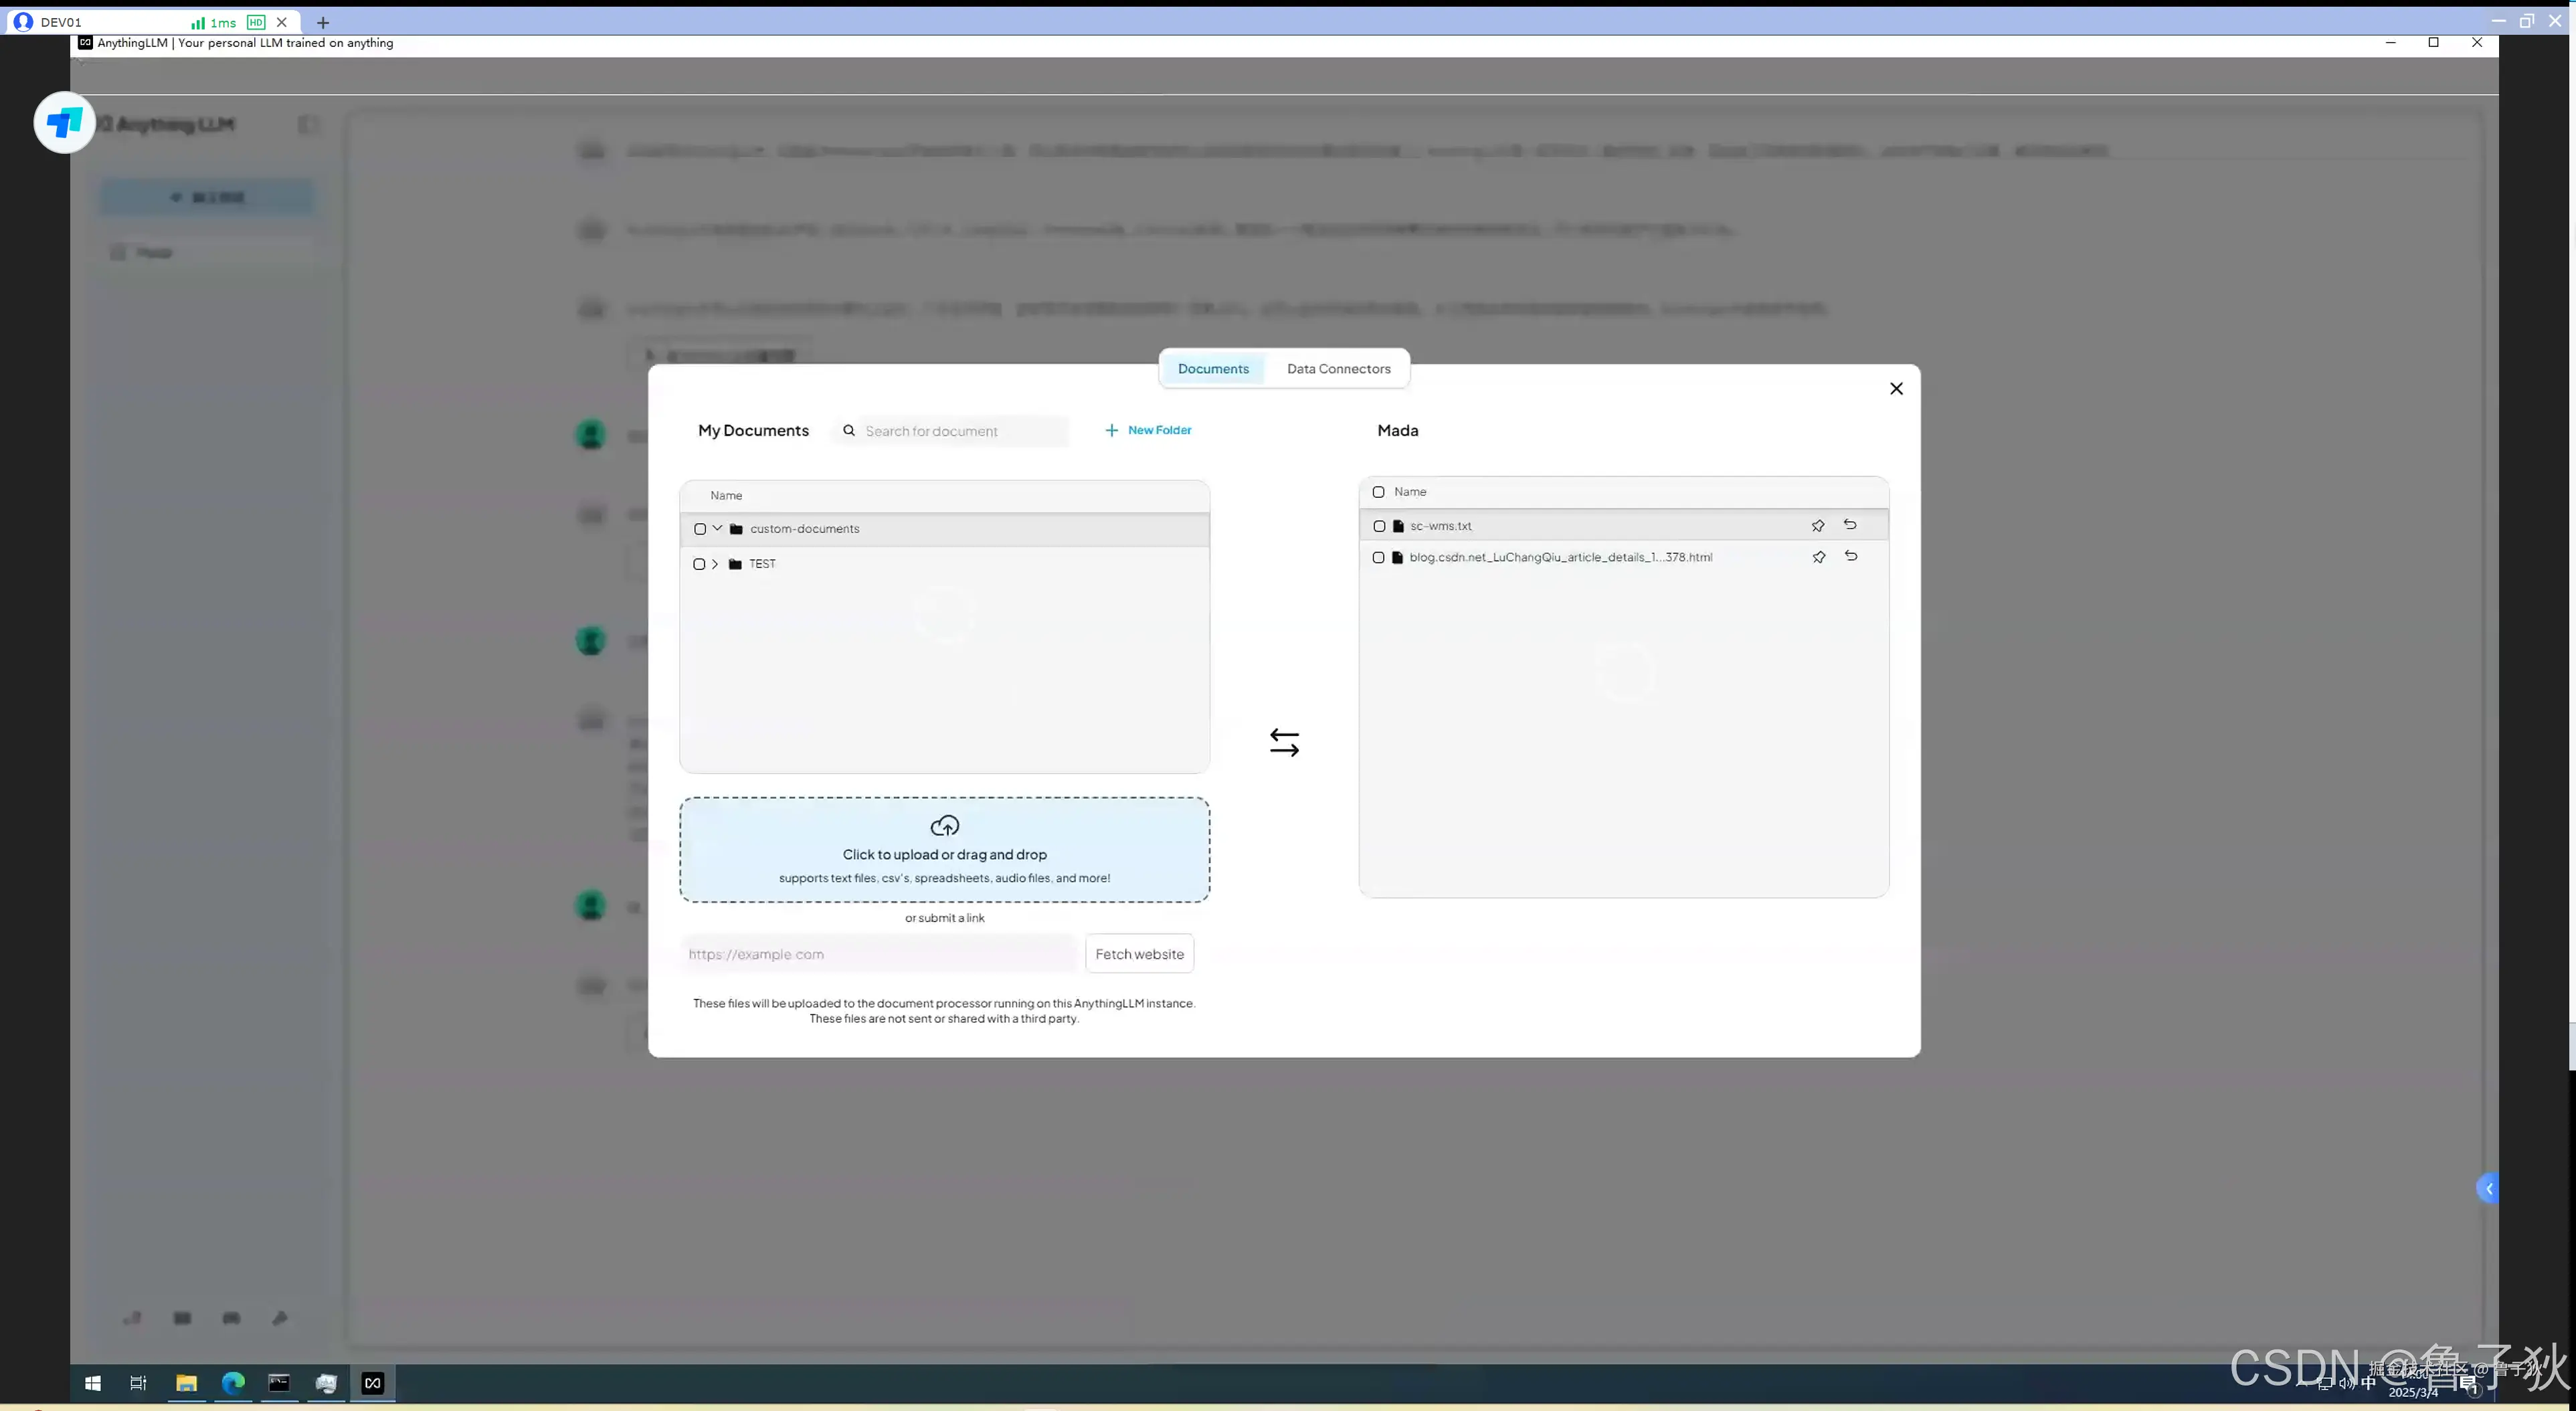The image size is (2576, 1411).
Task: Close the documents modal with the X
Action: 1896,389
